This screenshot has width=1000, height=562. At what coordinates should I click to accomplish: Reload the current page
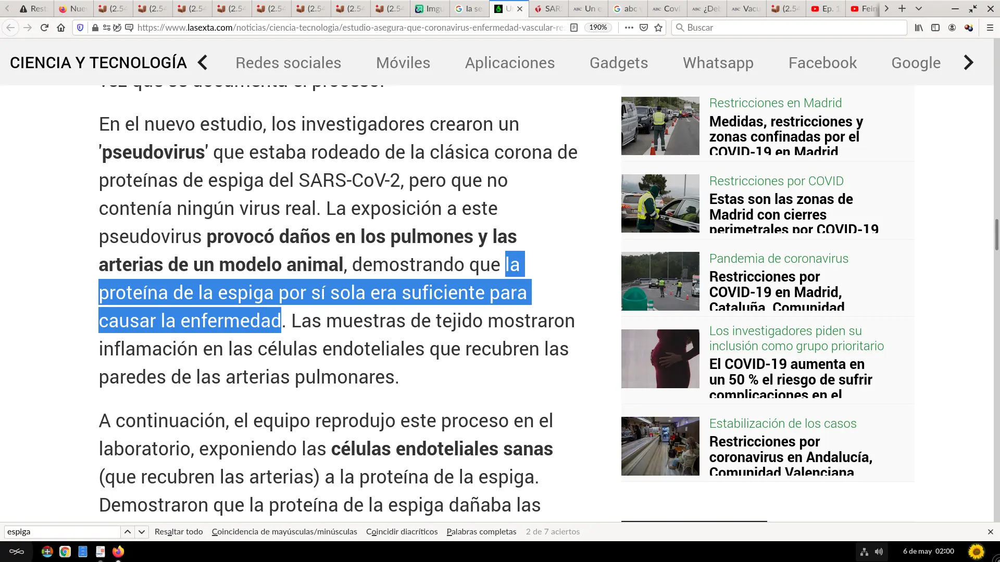[44, 28]
